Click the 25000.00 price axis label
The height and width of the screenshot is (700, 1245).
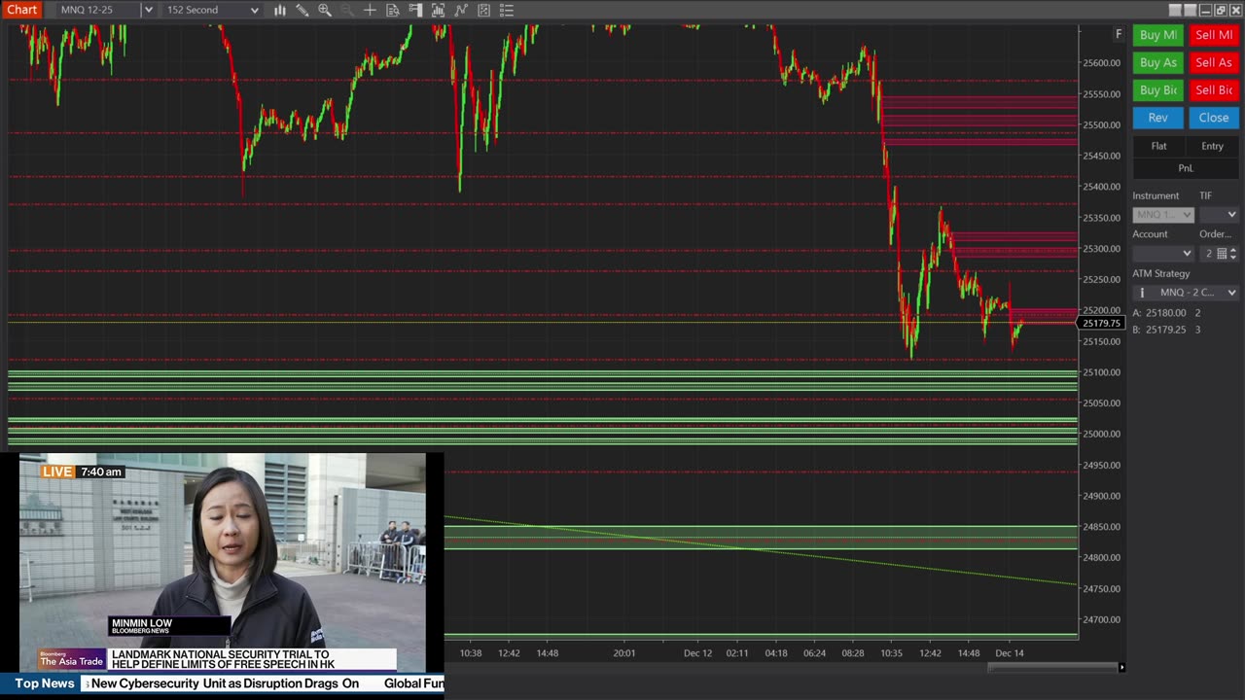tap(1101, 434)
